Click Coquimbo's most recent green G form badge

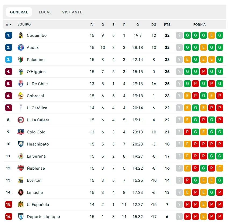pos(220,35)
